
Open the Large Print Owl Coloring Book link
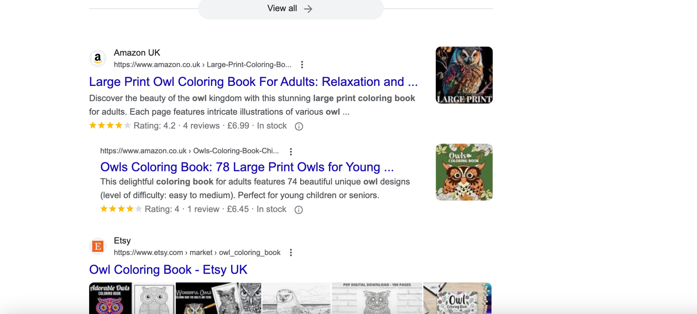click(x=253, y=82)
